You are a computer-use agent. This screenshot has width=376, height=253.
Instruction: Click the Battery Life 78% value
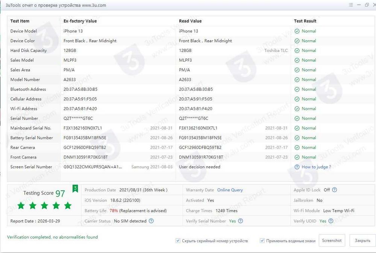pyautogui.click(x=114, y=211)
